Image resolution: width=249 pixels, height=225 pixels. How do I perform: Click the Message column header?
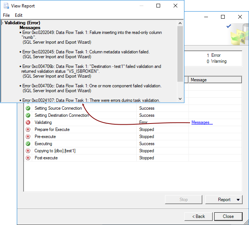pyautogui.click(x=215, y=80)
